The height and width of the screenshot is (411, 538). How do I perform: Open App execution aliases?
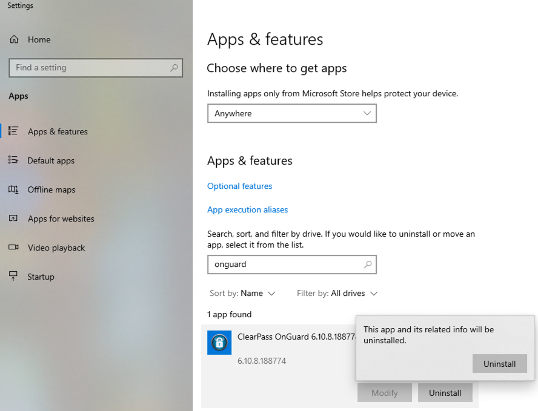pyautogui.click(x=247, y=209)
